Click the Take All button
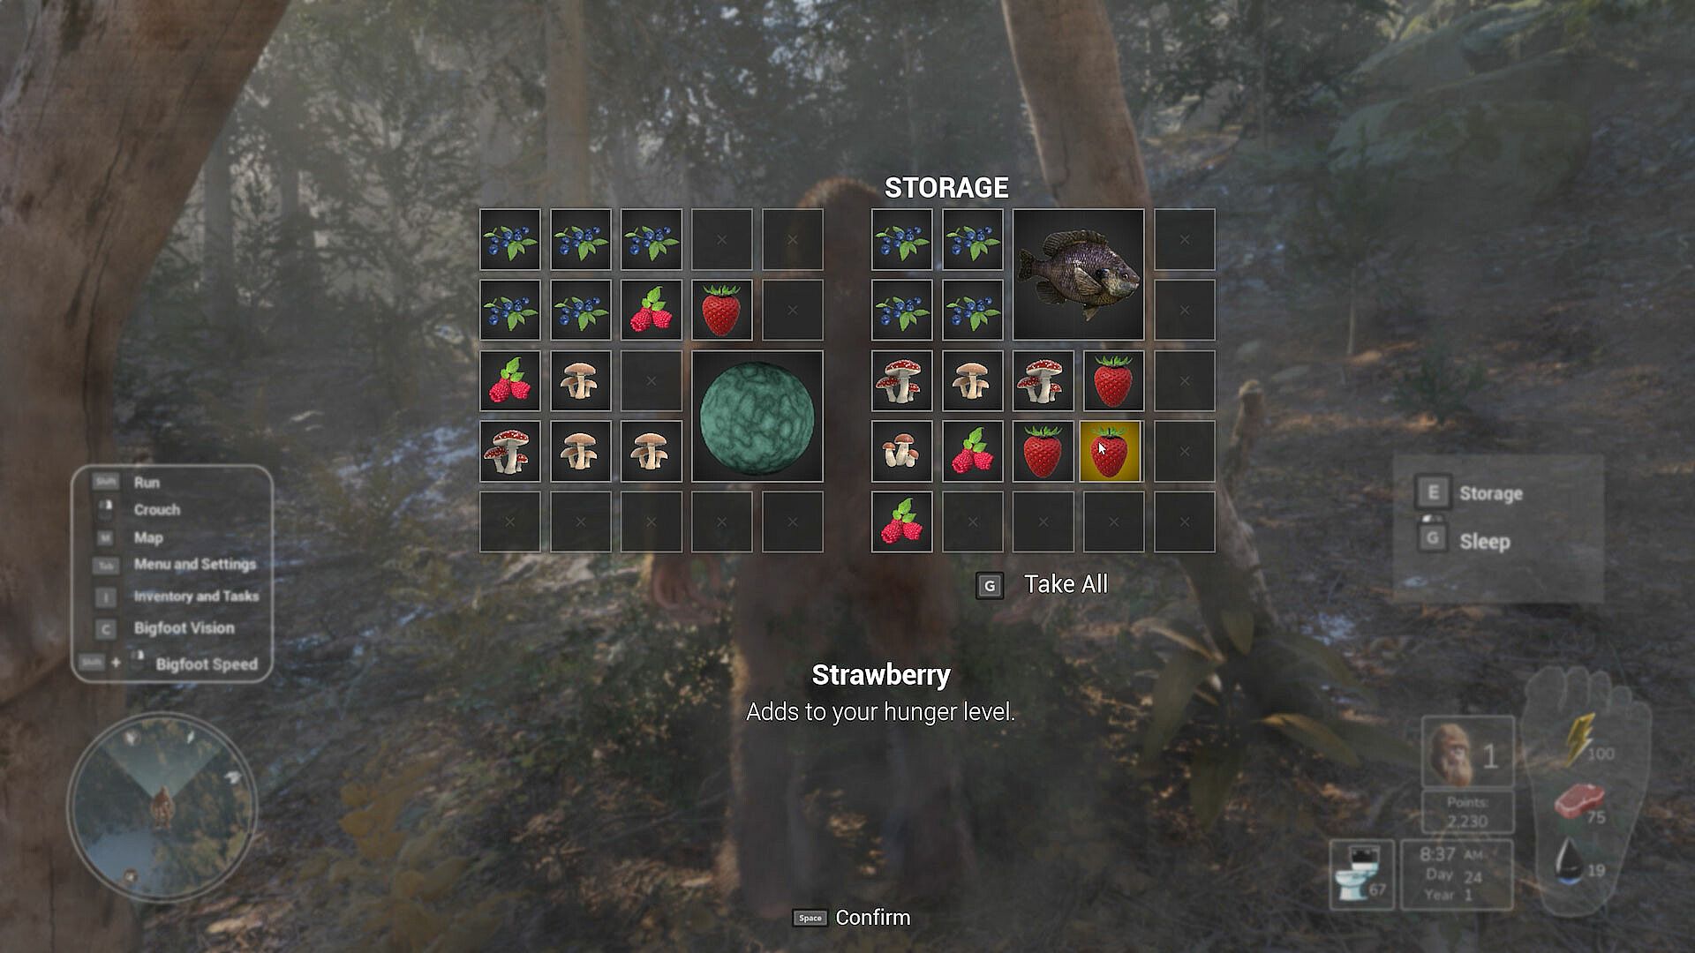Screen dimensions: 1695x953 tap(1042, 584)
